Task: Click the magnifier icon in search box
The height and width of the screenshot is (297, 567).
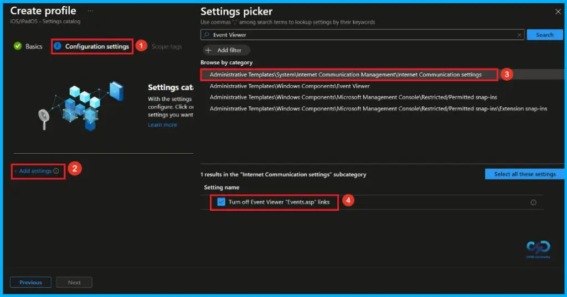Action: tap(207, 35)
